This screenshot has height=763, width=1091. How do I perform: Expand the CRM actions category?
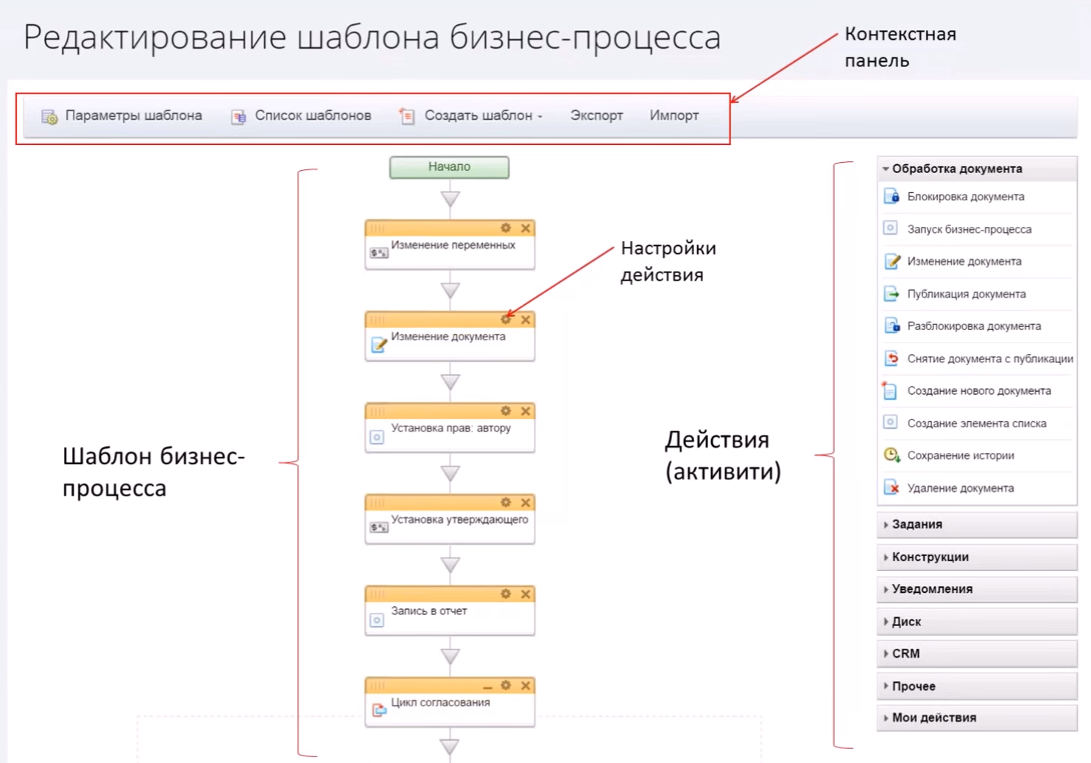pos(905,654)
